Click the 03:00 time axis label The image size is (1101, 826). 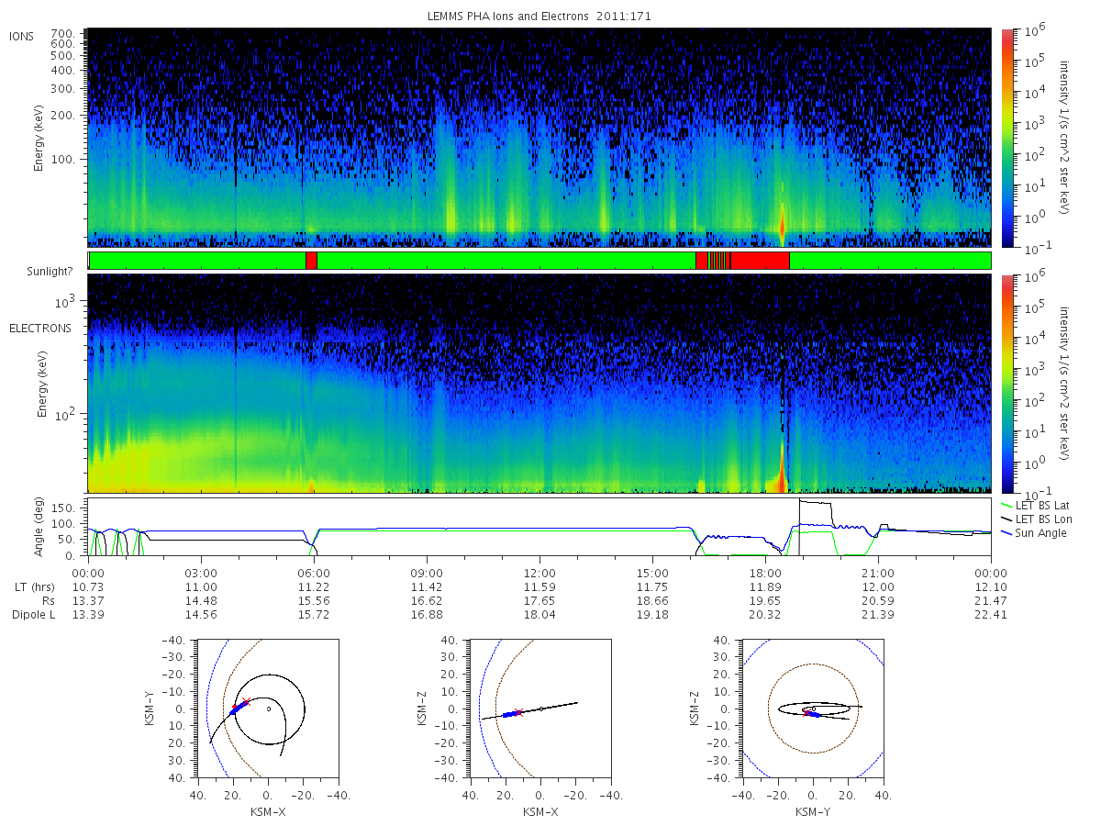pos(201,572)
